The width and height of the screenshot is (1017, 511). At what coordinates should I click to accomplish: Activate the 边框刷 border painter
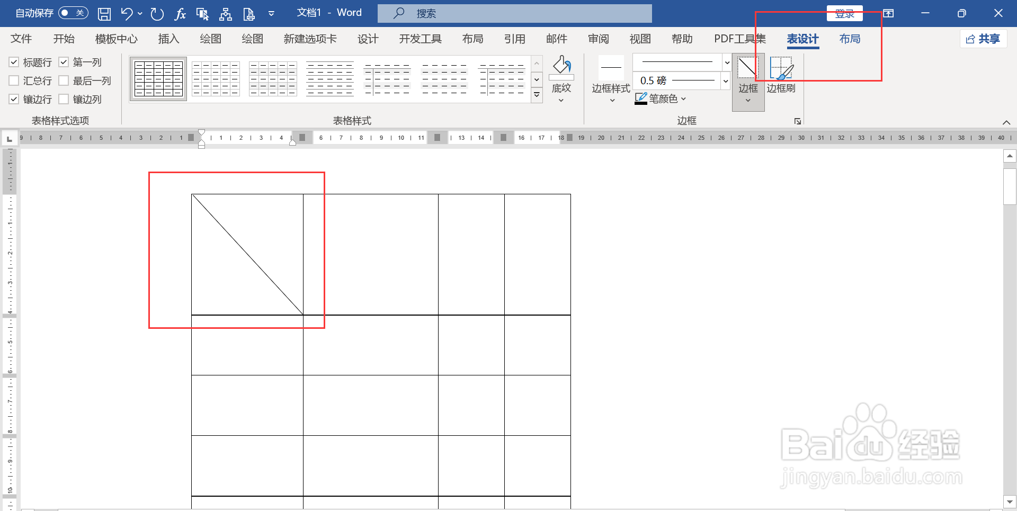click(x=781, y=75)
